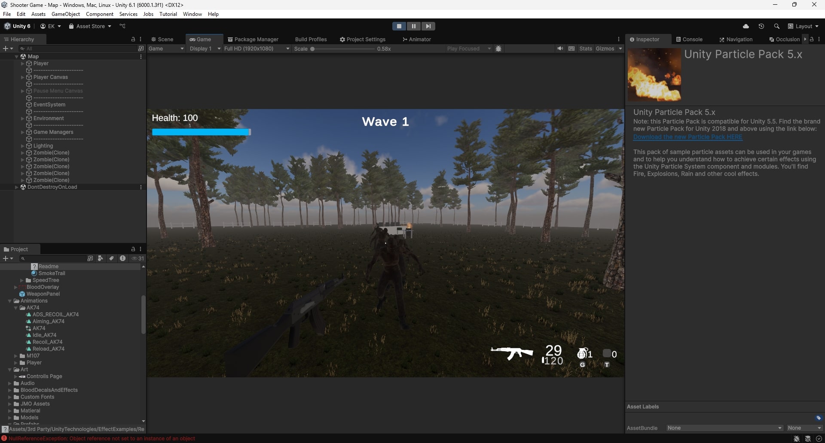Open the Full HD resolution dropdown
The height and width of the screenshot is (443, 825).
click(x=257, y=49)
